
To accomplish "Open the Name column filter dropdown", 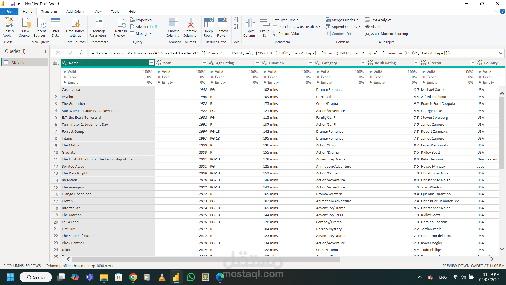I will coord(151,63).
